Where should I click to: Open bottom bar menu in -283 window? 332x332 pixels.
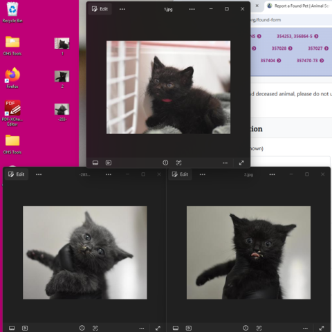point(142,328)
